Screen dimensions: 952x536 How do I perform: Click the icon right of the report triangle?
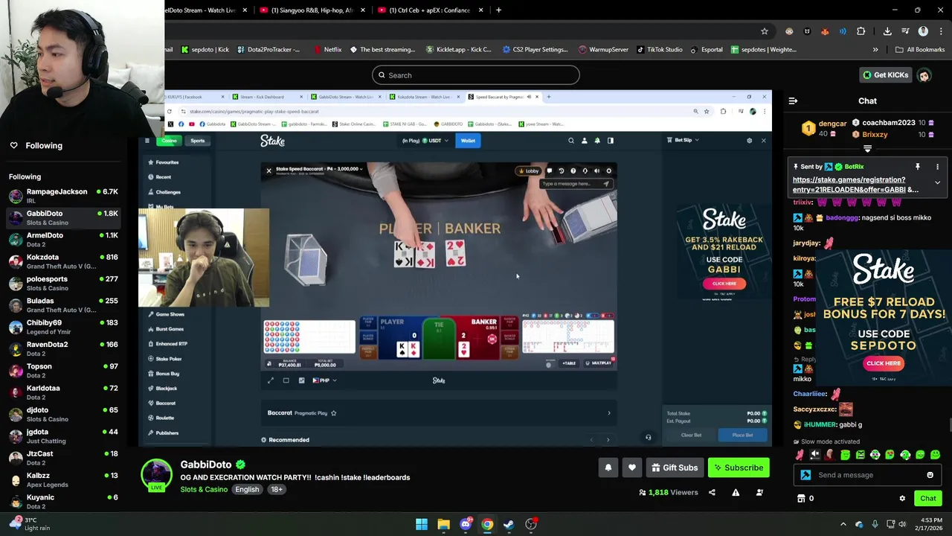tap(759, 492)
